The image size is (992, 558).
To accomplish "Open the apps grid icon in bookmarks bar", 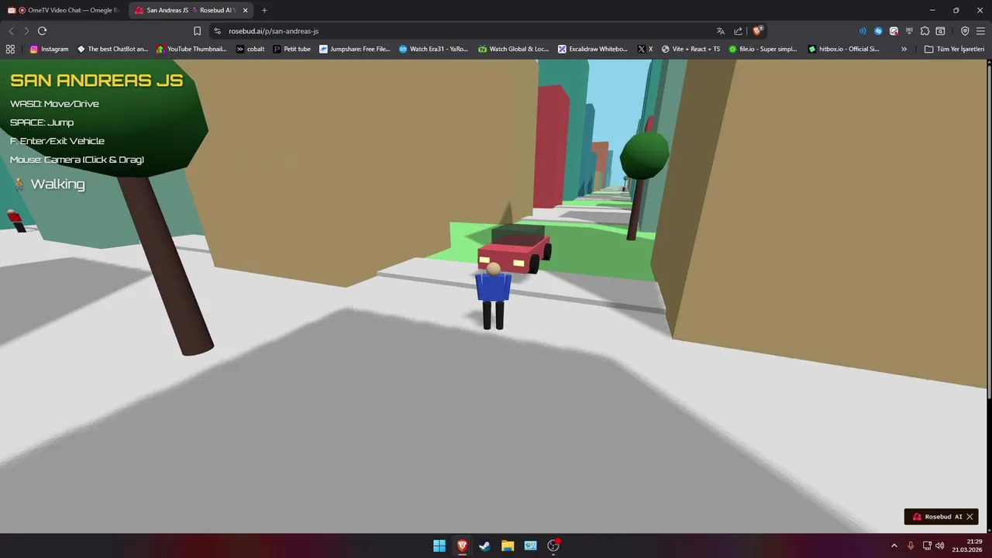I will pyautogui.click(x=10, y=49).
